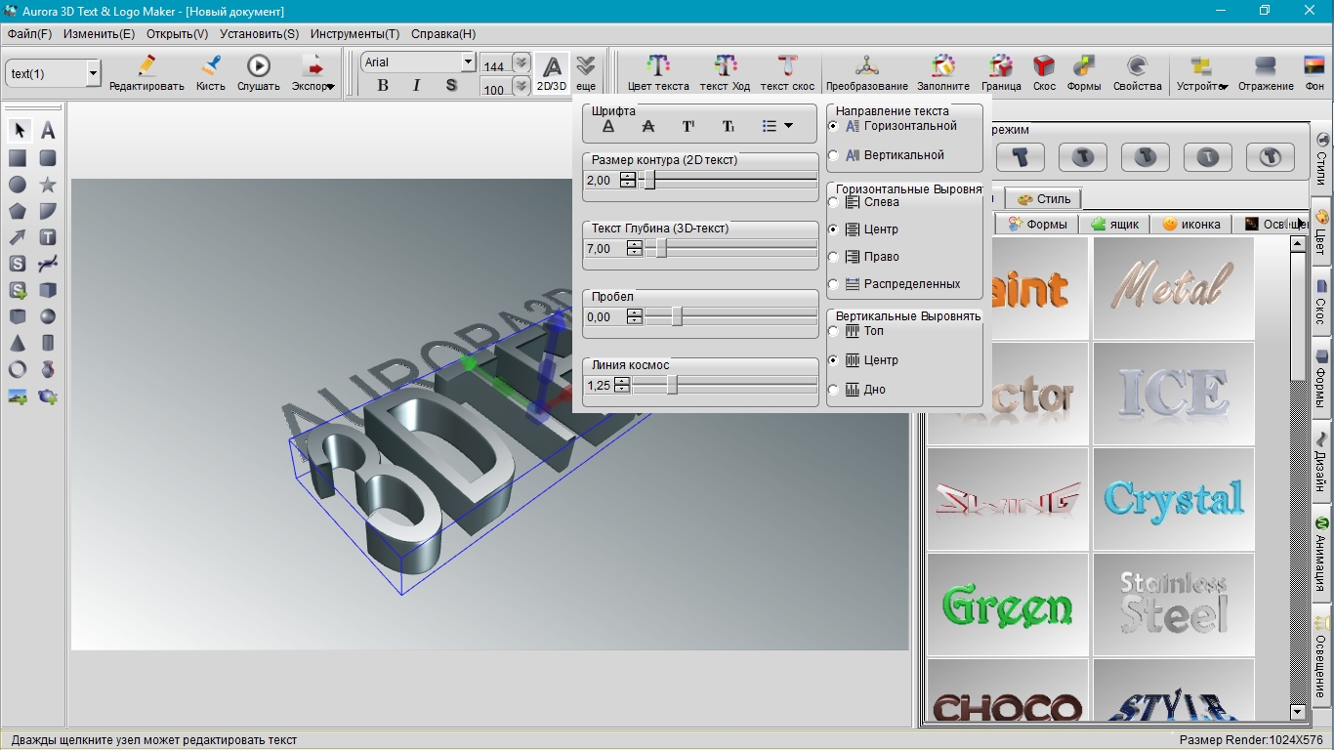This screenshot has width=1334, height=750.
Task: Switch to the Стиль tab
Action: tap(1044, 198)
